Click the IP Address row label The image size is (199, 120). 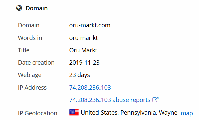coord(32,87)
